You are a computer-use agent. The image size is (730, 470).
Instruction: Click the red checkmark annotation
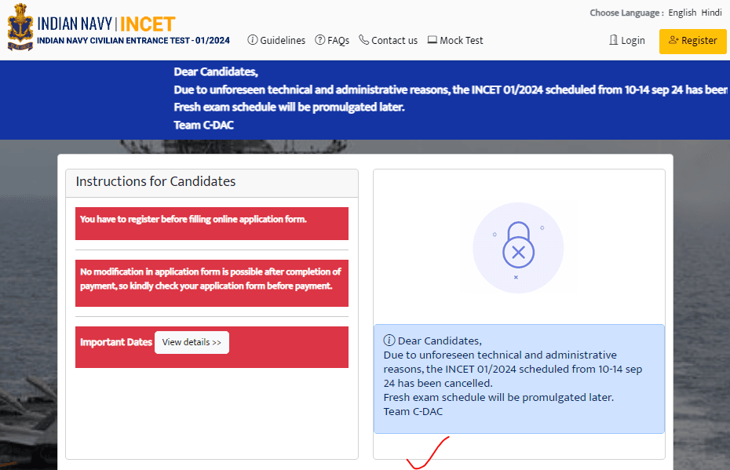(428, 454)
